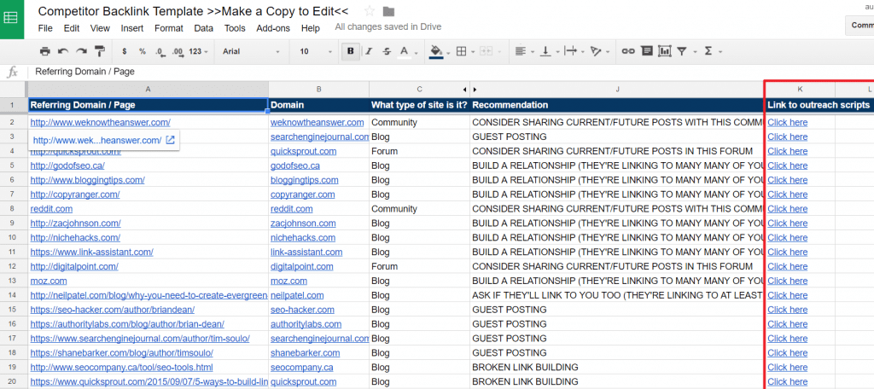Decrease decimal places
The image size is (874, 389).
coord(160,51)
